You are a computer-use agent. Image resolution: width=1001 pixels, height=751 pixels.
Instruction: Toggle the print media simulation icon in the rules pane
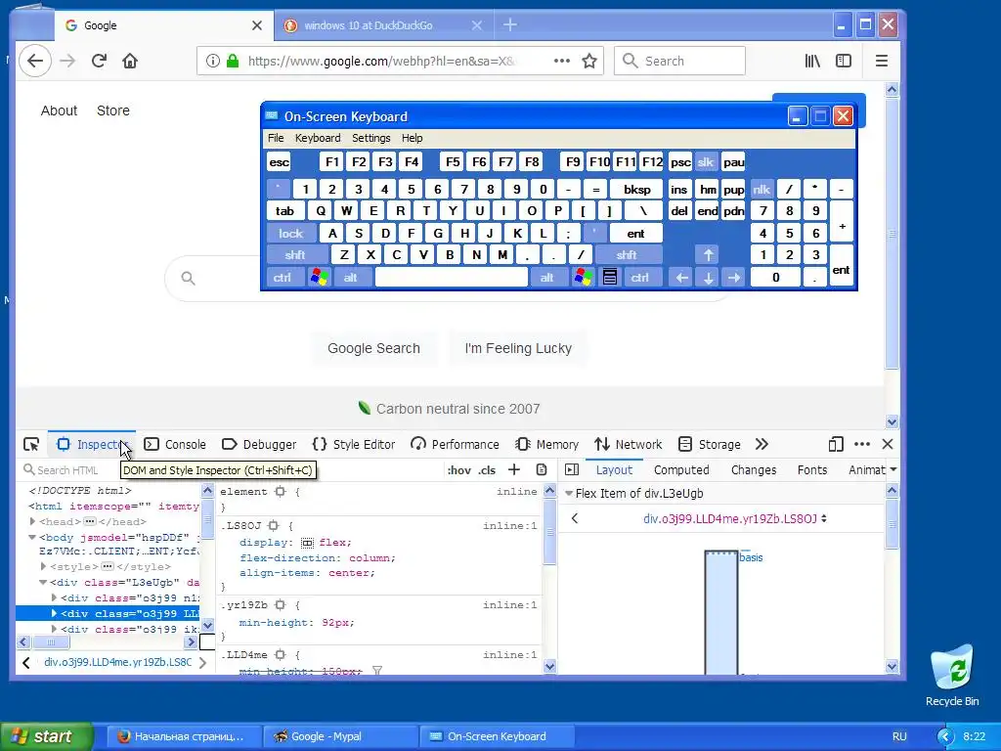(542, 470)
